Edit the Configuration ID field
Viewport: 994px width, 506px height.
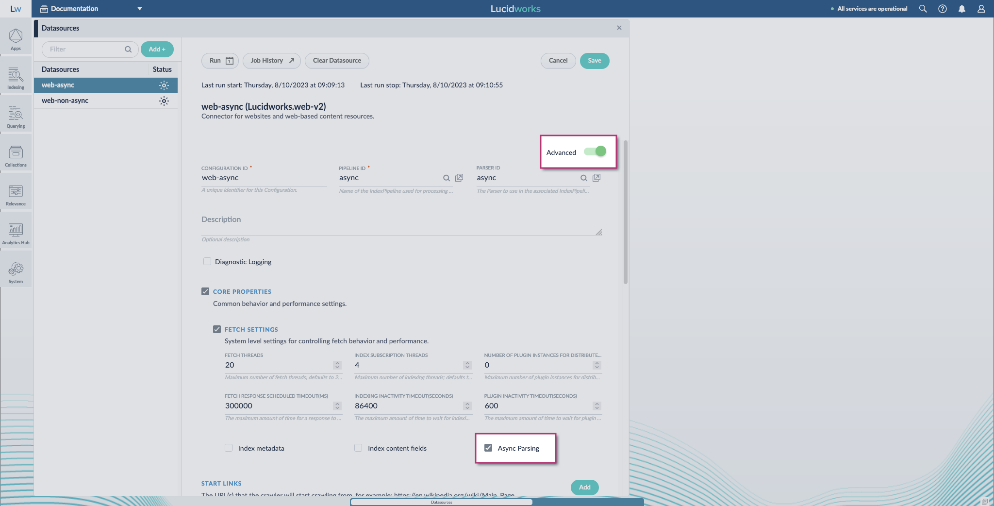coord(264,178)
